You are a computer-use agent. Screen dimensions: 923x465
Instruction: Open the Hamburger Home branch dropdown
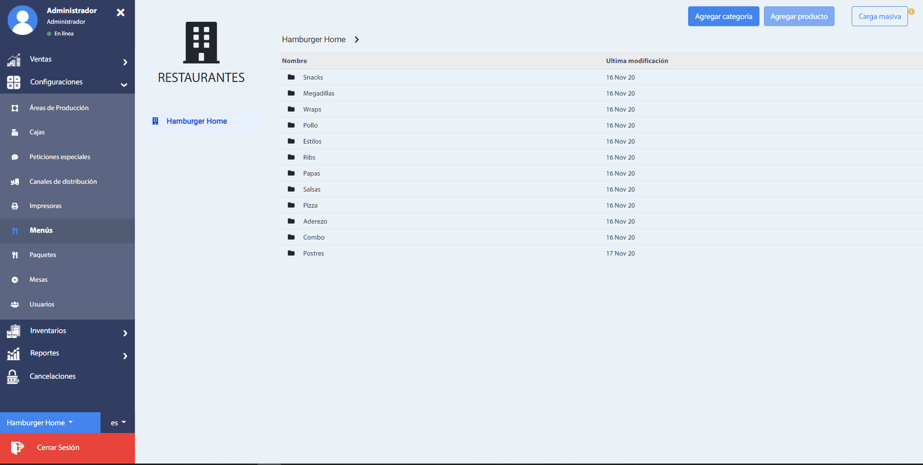coord(40,423)
